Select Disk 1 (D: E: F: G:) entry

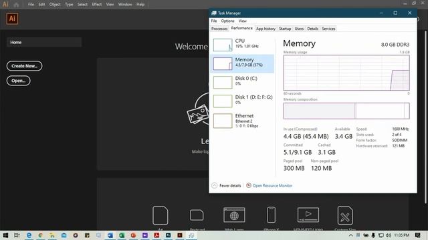pos(242,101)
